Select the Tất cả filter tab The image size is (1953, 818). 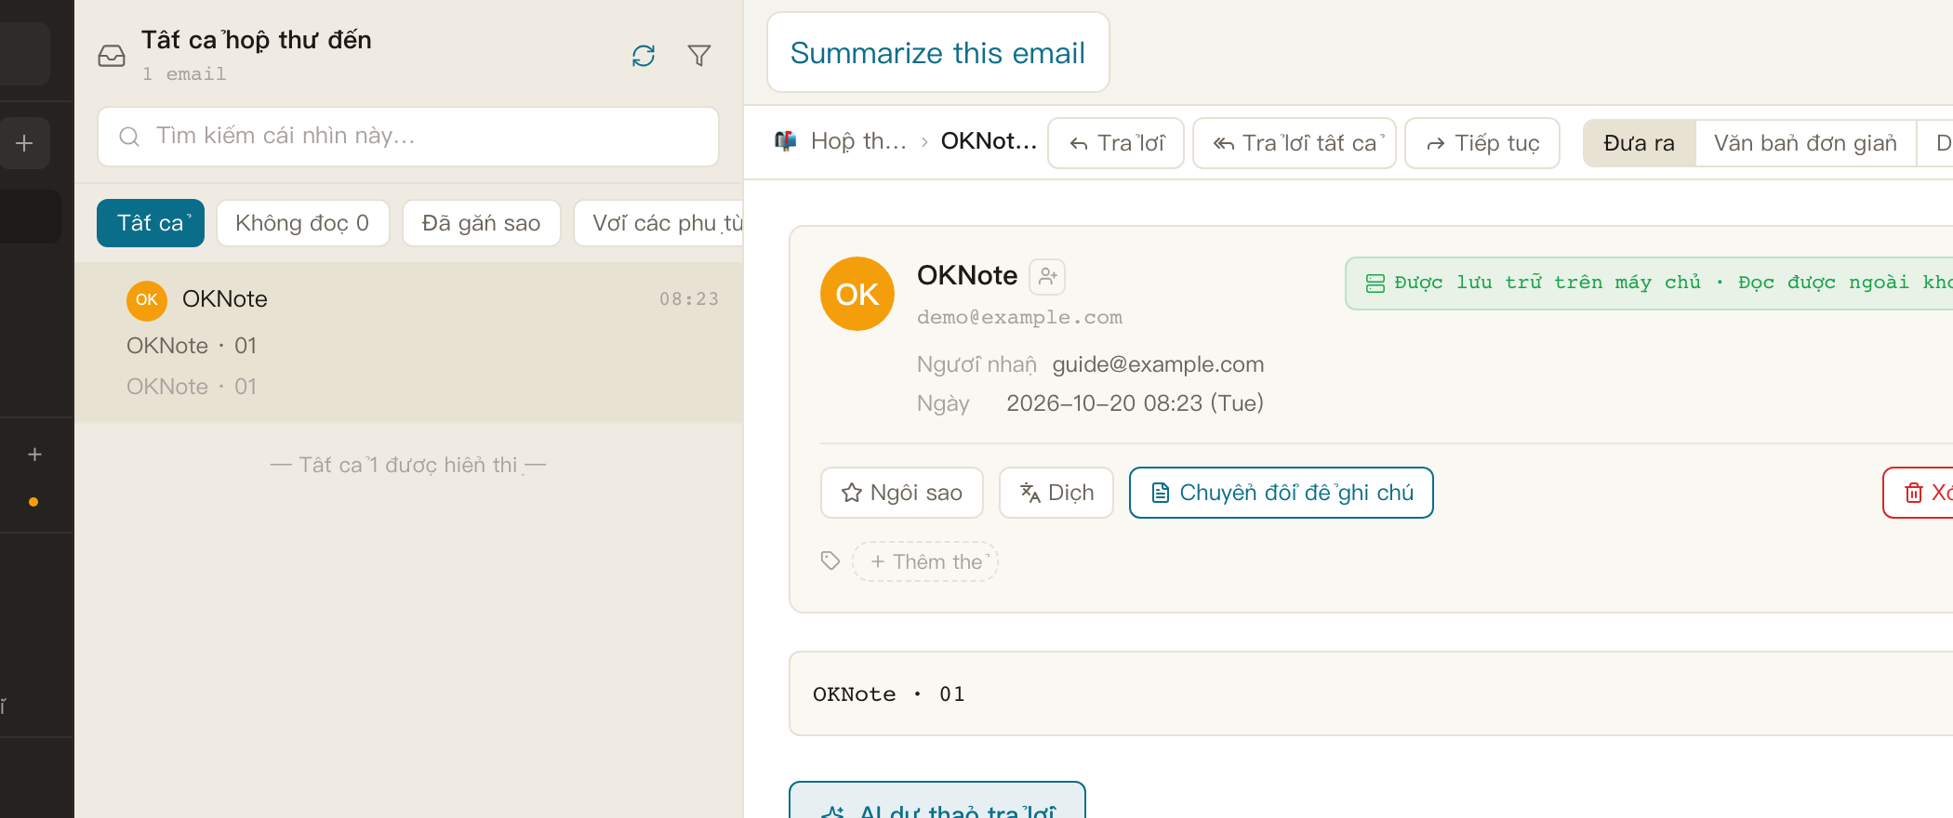tap(151, 223)
